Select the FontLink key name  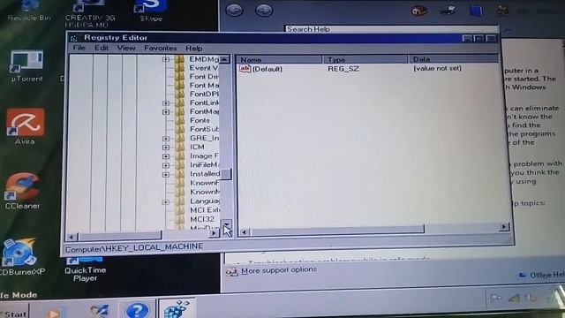(204, 102)
